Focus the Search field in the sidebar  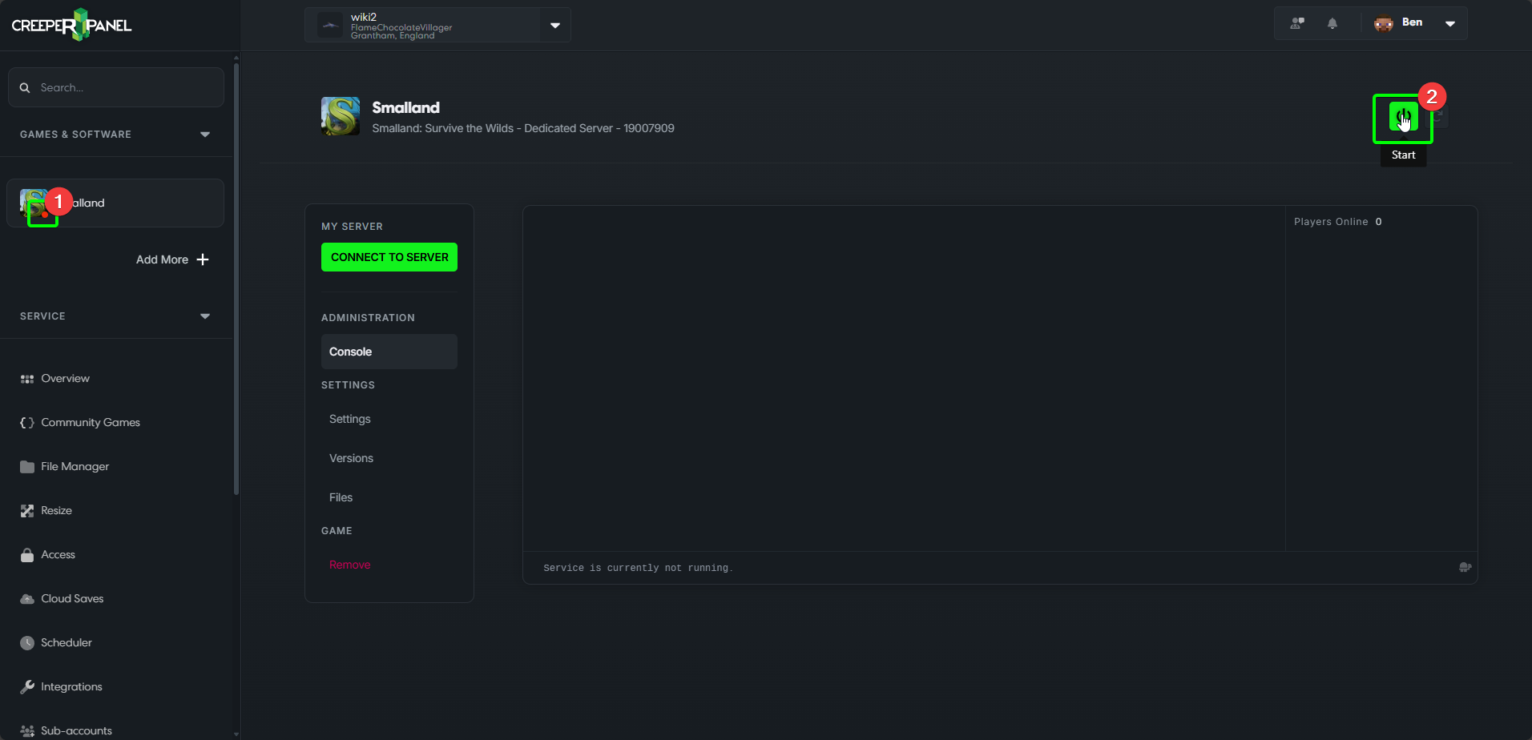pyautogui.click(x=116, y=87)
